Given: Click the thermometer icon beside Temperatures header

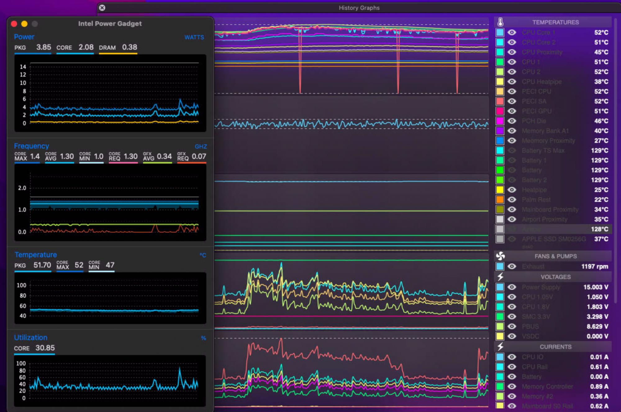Looking at the screenshot, I should pyautogui.click(x=500, y=22).
